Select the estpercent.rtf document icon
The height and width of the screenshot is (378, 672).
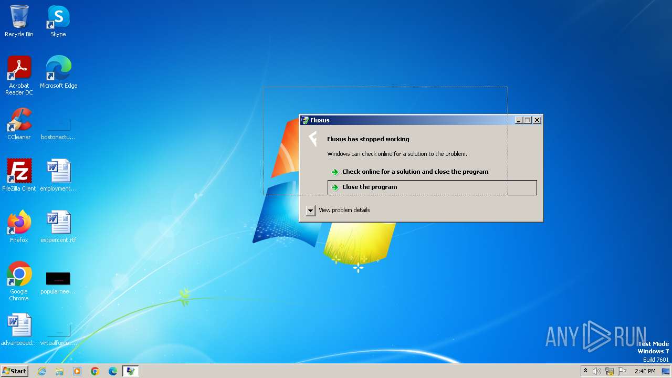tap(58, 227)
